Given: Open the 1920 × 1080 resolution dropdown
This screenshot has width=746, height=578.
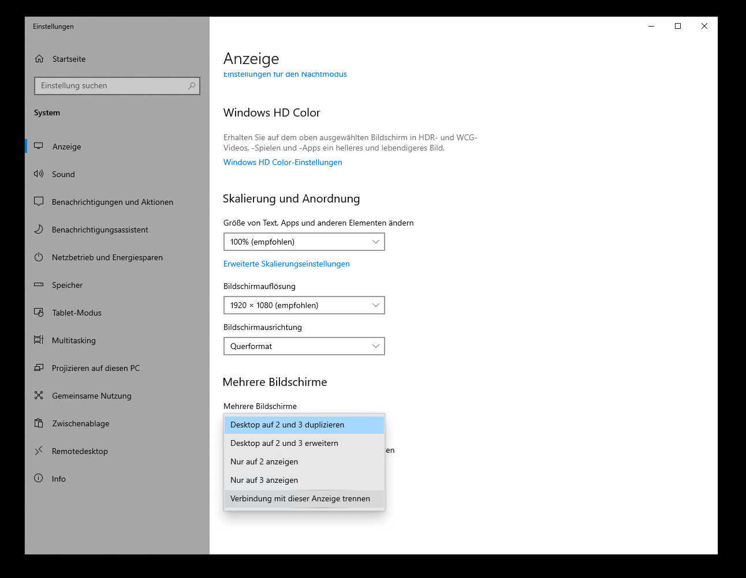Looking at the screenshot, I should (x=304, y=305).
